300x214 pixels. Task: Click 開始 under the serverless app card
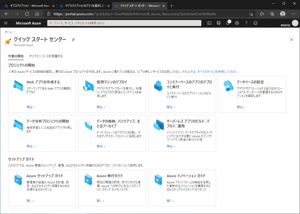(171, 146)
